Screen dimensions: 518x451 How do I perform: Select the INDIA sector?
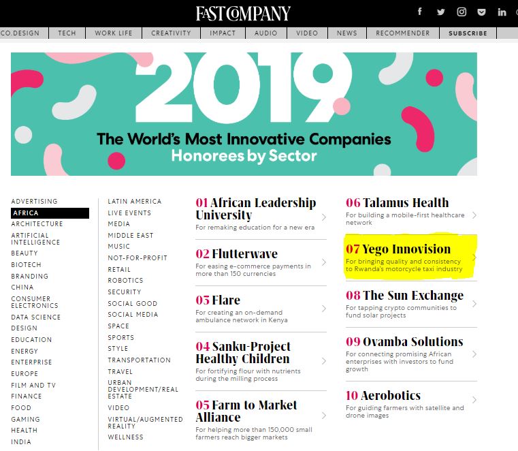tap(21, 441)
